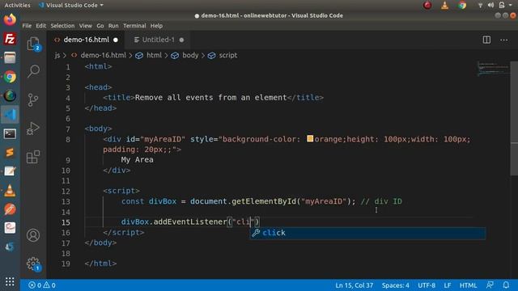Click the js breadcrumb folder
This screenshot has width=518, height=291.
tap(57, 56)
